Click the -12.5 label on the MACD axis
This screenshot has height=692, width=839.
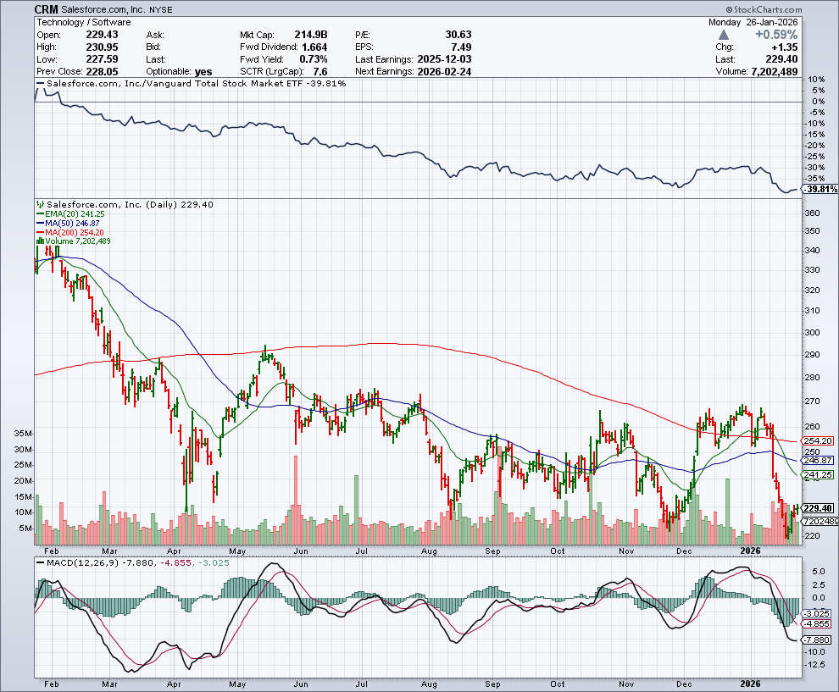pos(814,665)
